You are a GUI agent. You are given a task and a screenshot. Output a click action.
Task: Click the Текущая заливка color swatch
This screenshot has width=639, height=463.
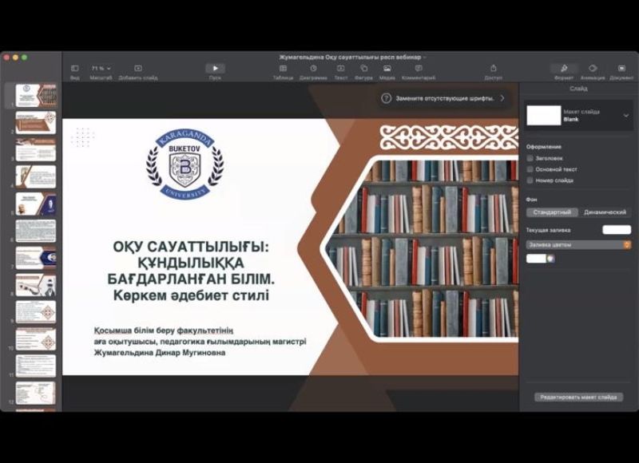pos(616,230)
